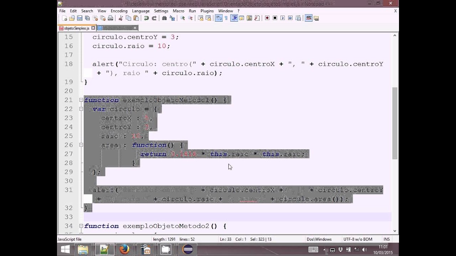Click the Redo toolbar arrow
The image size is (456, 256).
click(154, 18)
